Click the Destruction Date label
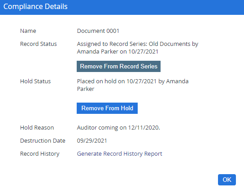Image resolution: width=244 pixels, height=189 pixels. [43, 141]
